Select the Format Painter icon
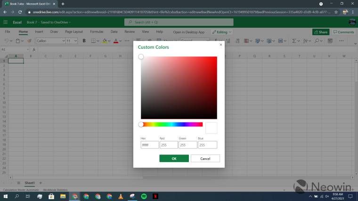 click(x=30, y=41)
